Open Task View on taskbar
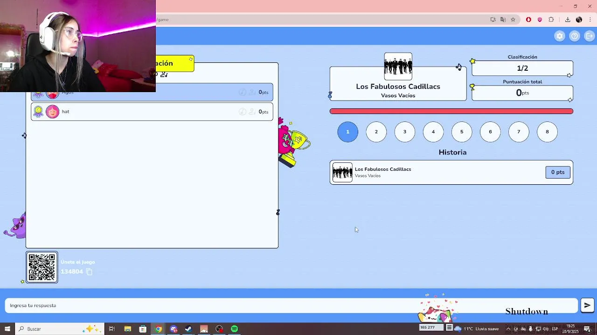 pos(112,329)
